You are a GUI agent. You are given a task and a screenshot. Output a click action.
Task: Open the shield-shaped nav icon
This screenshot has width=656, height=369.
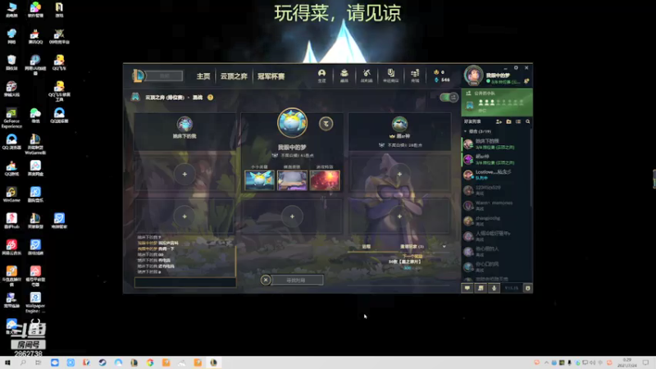(x=391, y=75)
